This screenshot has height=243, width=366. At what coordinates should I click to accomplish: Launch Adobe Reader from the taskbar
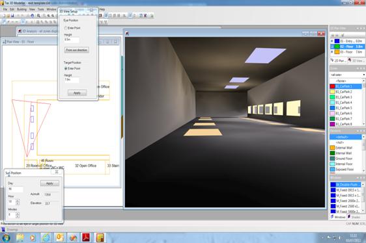click(86, 237)
